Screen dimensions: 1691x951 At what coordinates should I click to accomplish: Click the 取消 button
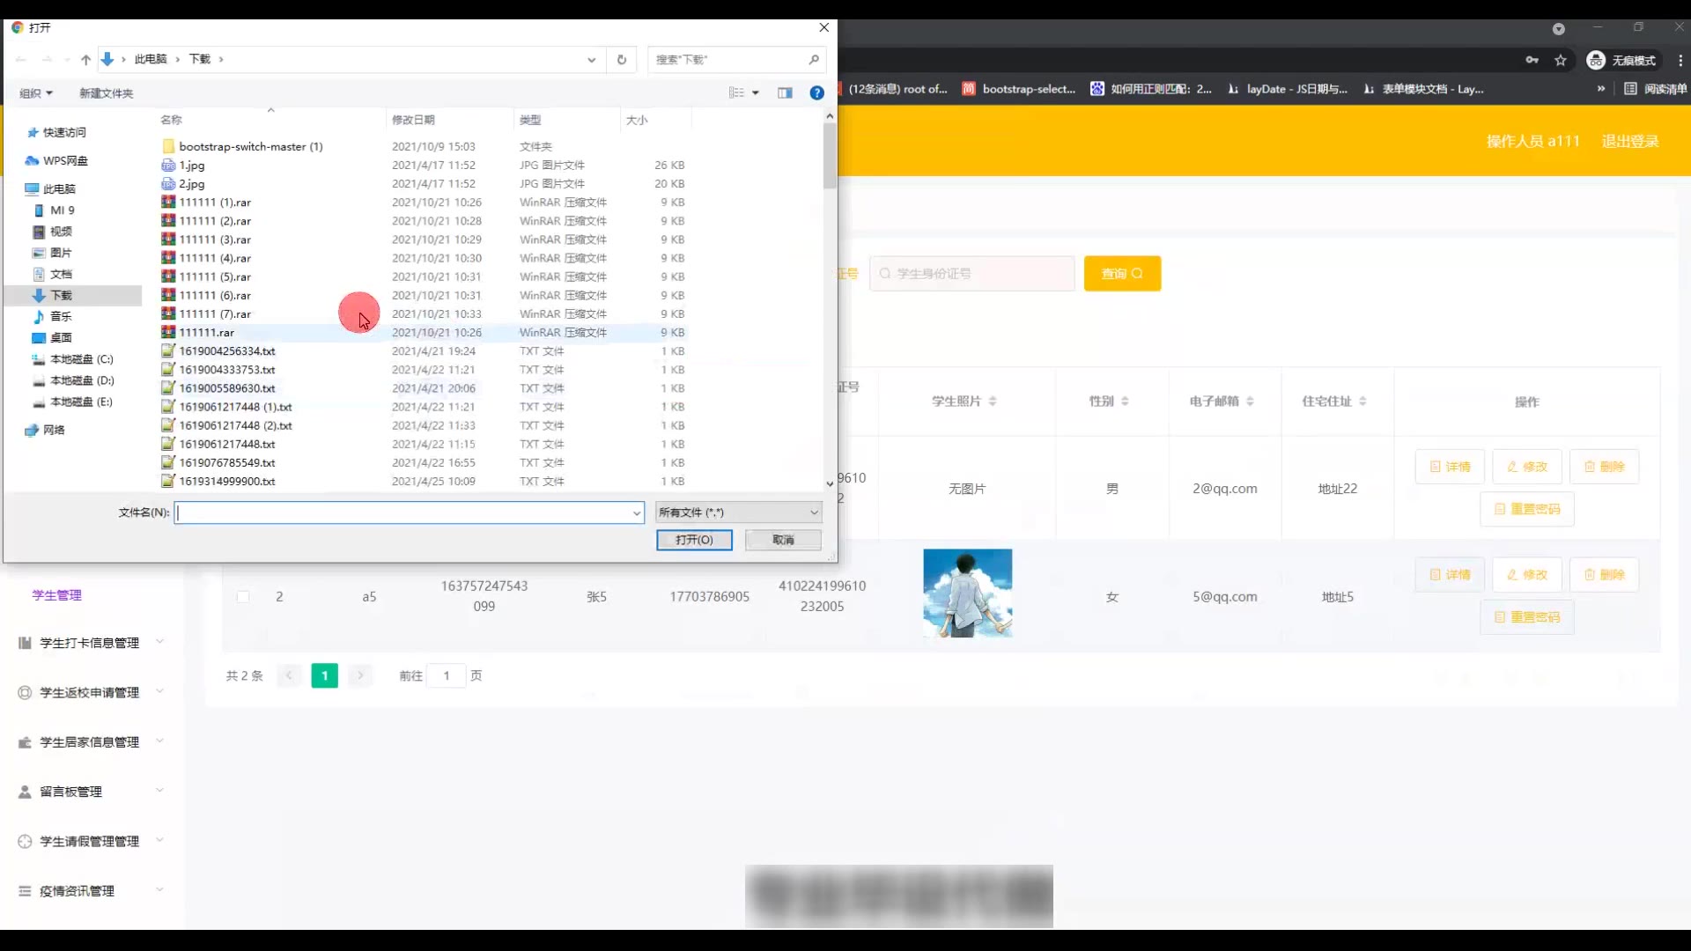point(783,540)
